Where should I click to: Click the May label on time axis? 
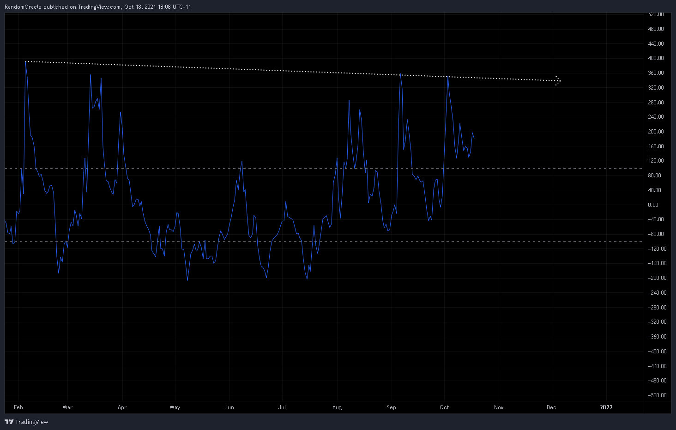(175, 407)
